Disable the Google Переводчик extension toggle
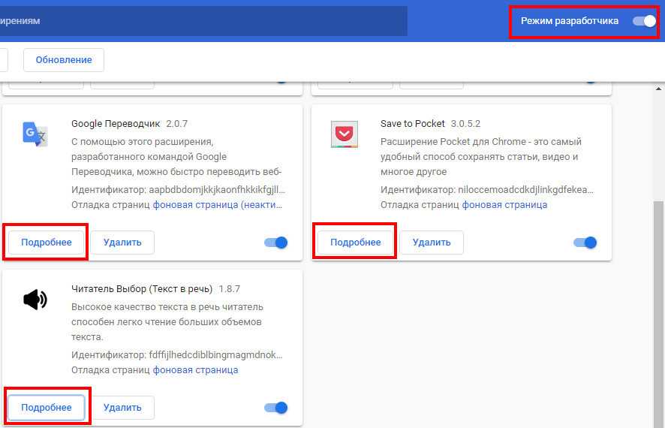 pyautogui.click(x=275, y=243)
